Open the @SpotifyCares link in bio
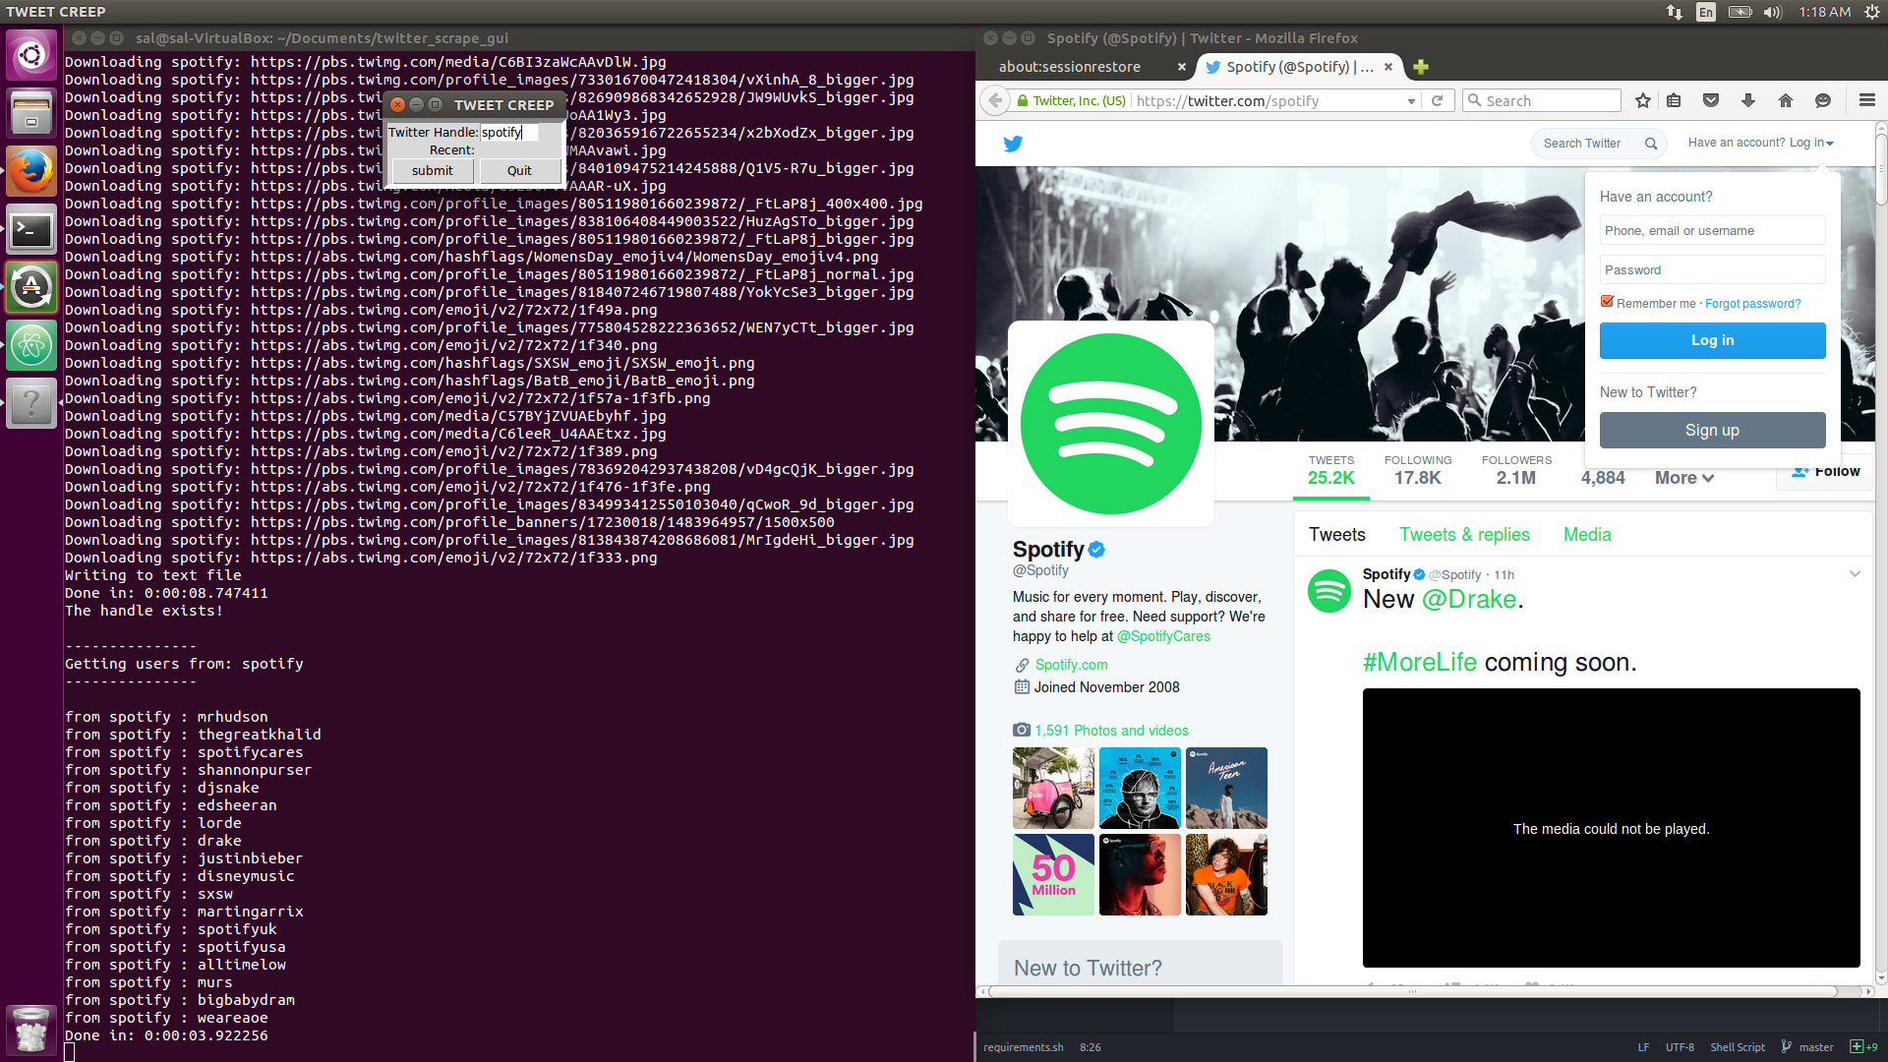This screenshot has width=1888, height=1062. click(1163, 636)
